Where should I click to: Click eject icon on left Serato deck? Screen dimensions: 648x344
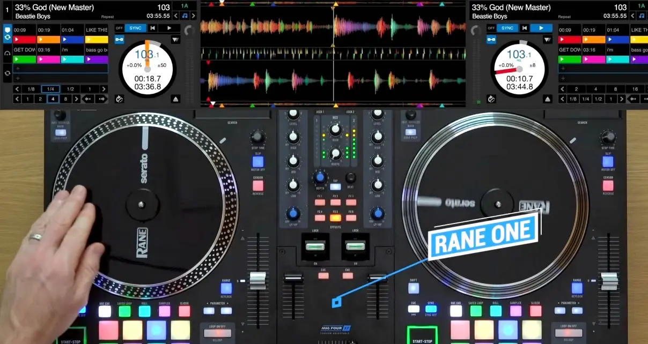[175, 99]
